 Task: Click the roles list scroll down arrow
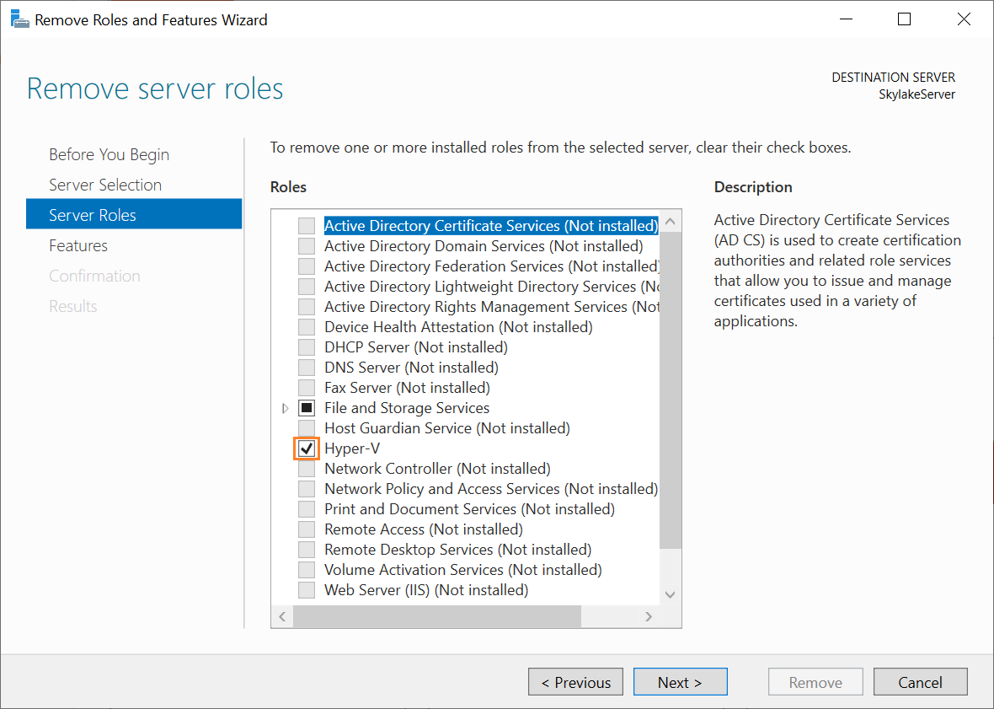(670, 595)
